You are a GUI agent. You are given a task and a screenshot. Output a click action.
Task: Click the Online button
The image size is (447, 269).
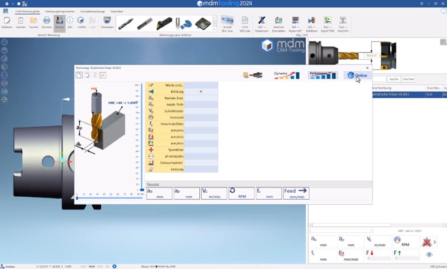(358, 75)
